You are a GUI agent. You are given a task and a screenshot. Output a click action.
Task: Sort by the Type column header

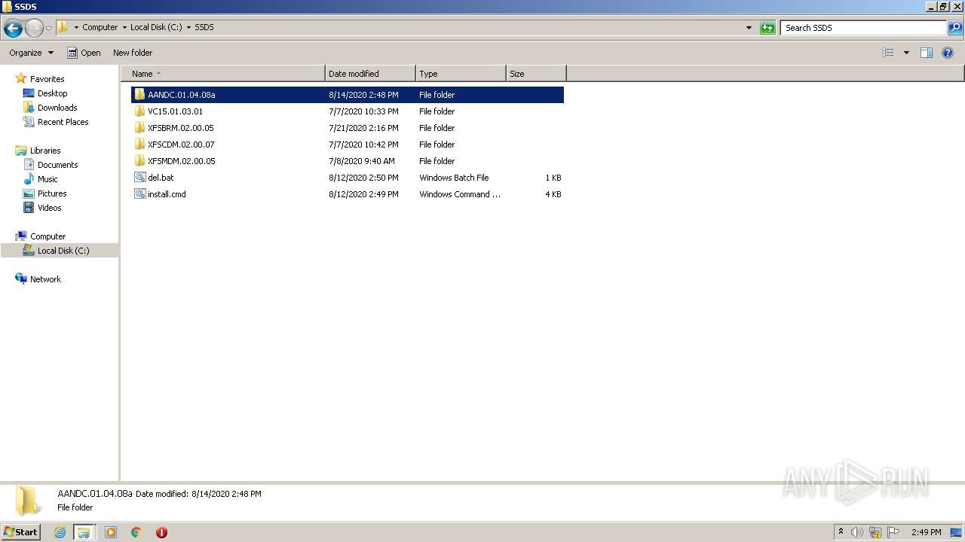pyautogui.click(x=461, y=74)
